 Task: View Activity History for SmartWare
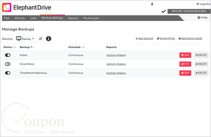(116, 64)
